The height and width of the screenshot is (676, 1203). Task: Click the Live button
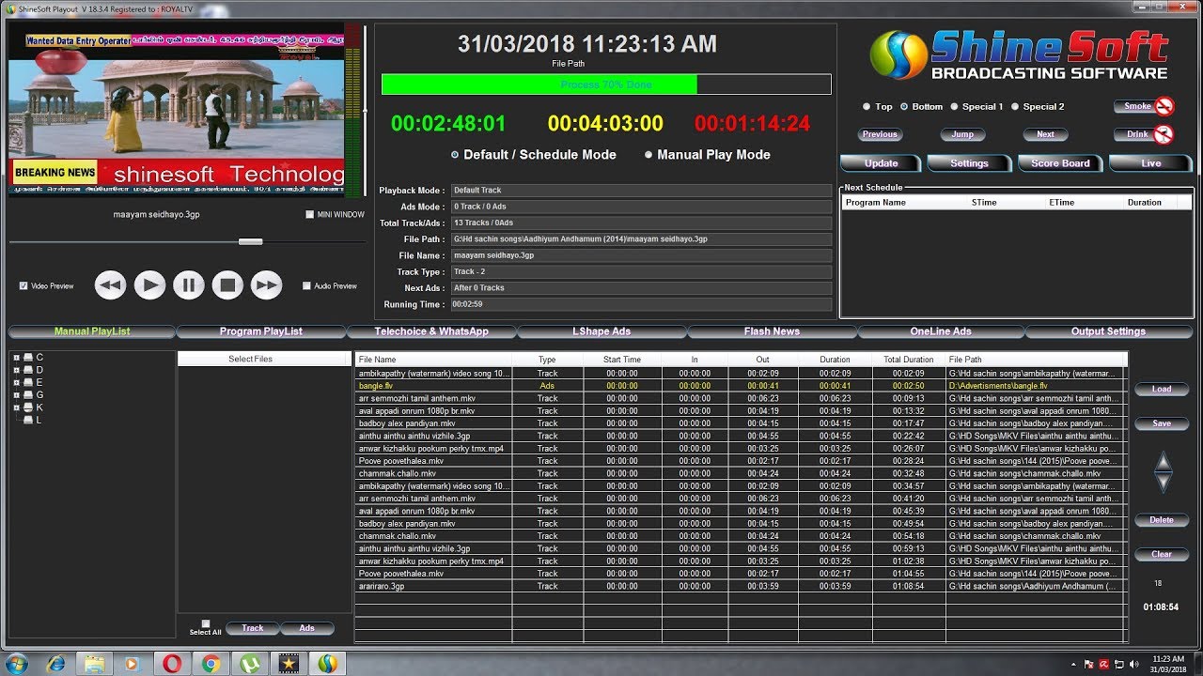click(1150, 163)
